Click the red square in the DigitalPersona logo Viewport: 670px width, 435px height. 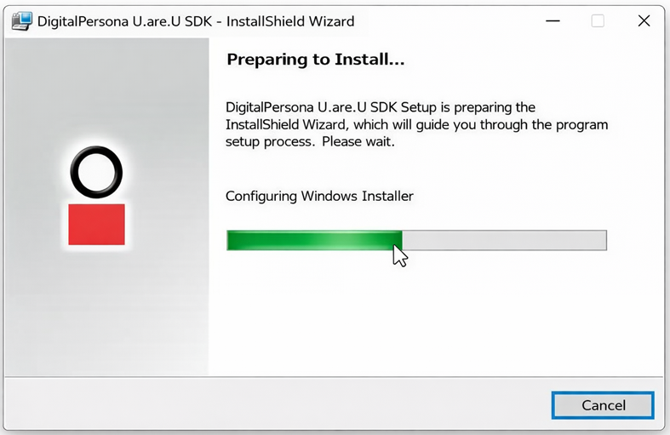coord(96,224)
